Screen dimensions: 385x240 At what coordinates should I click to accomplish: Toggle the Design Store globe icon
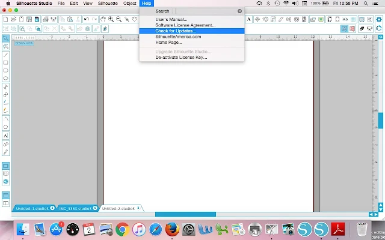coord(5,181)
